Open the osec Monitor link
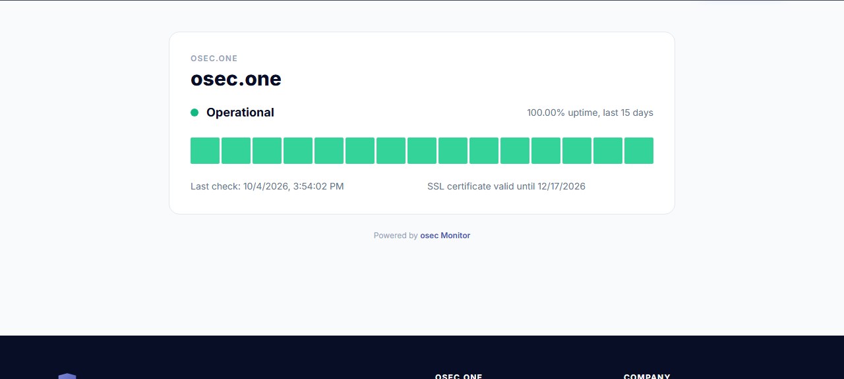 (445, 236)
